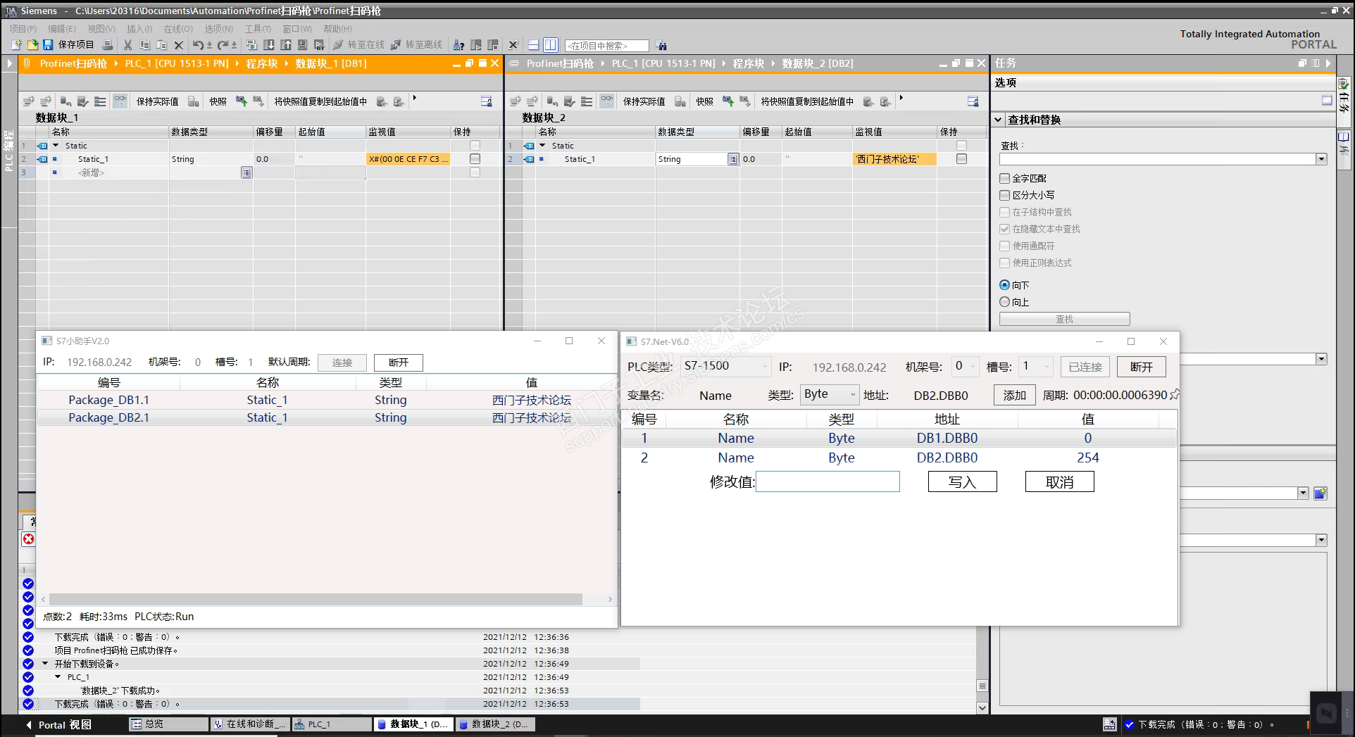Toggle the 区分大小写 checkbox
Viewport: 1355px width, 737px height.
click(1005, 195)
